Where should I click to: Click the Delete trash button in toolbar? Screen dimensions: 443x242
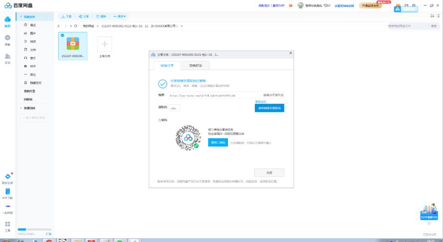(x=101, y=16)
